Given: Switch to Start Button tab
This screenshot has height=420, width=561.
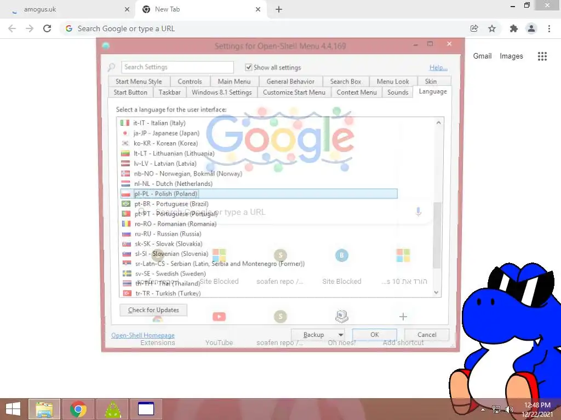Looking at the screenshot, I should 130,92.
